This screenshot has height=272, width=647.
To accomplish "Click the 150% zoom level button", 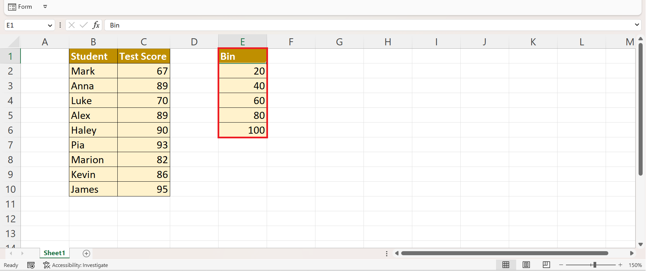I will pyautogui.click(x=635, y=265).
